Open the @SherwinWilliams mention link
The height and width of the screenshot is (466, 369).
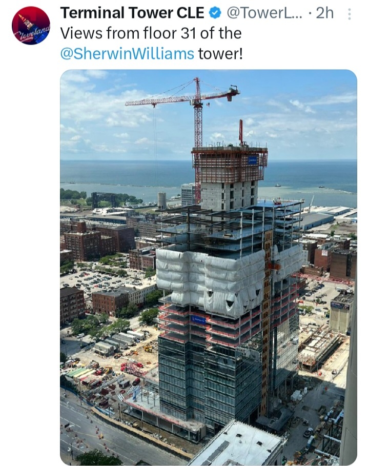tap(127, 54)
